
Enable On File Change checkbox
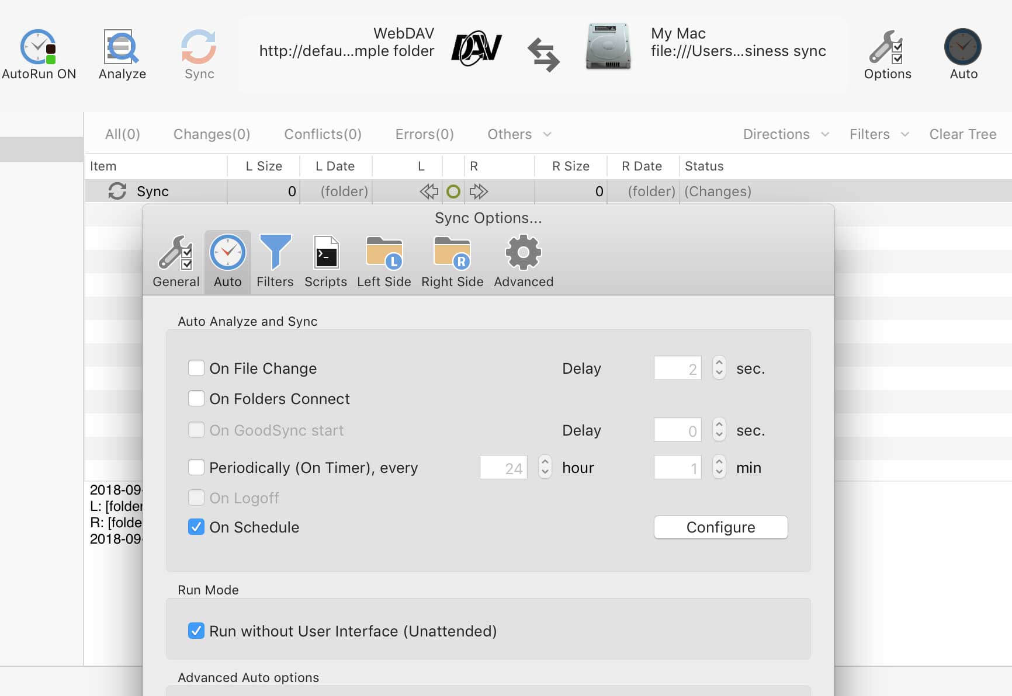click(196, 368)
